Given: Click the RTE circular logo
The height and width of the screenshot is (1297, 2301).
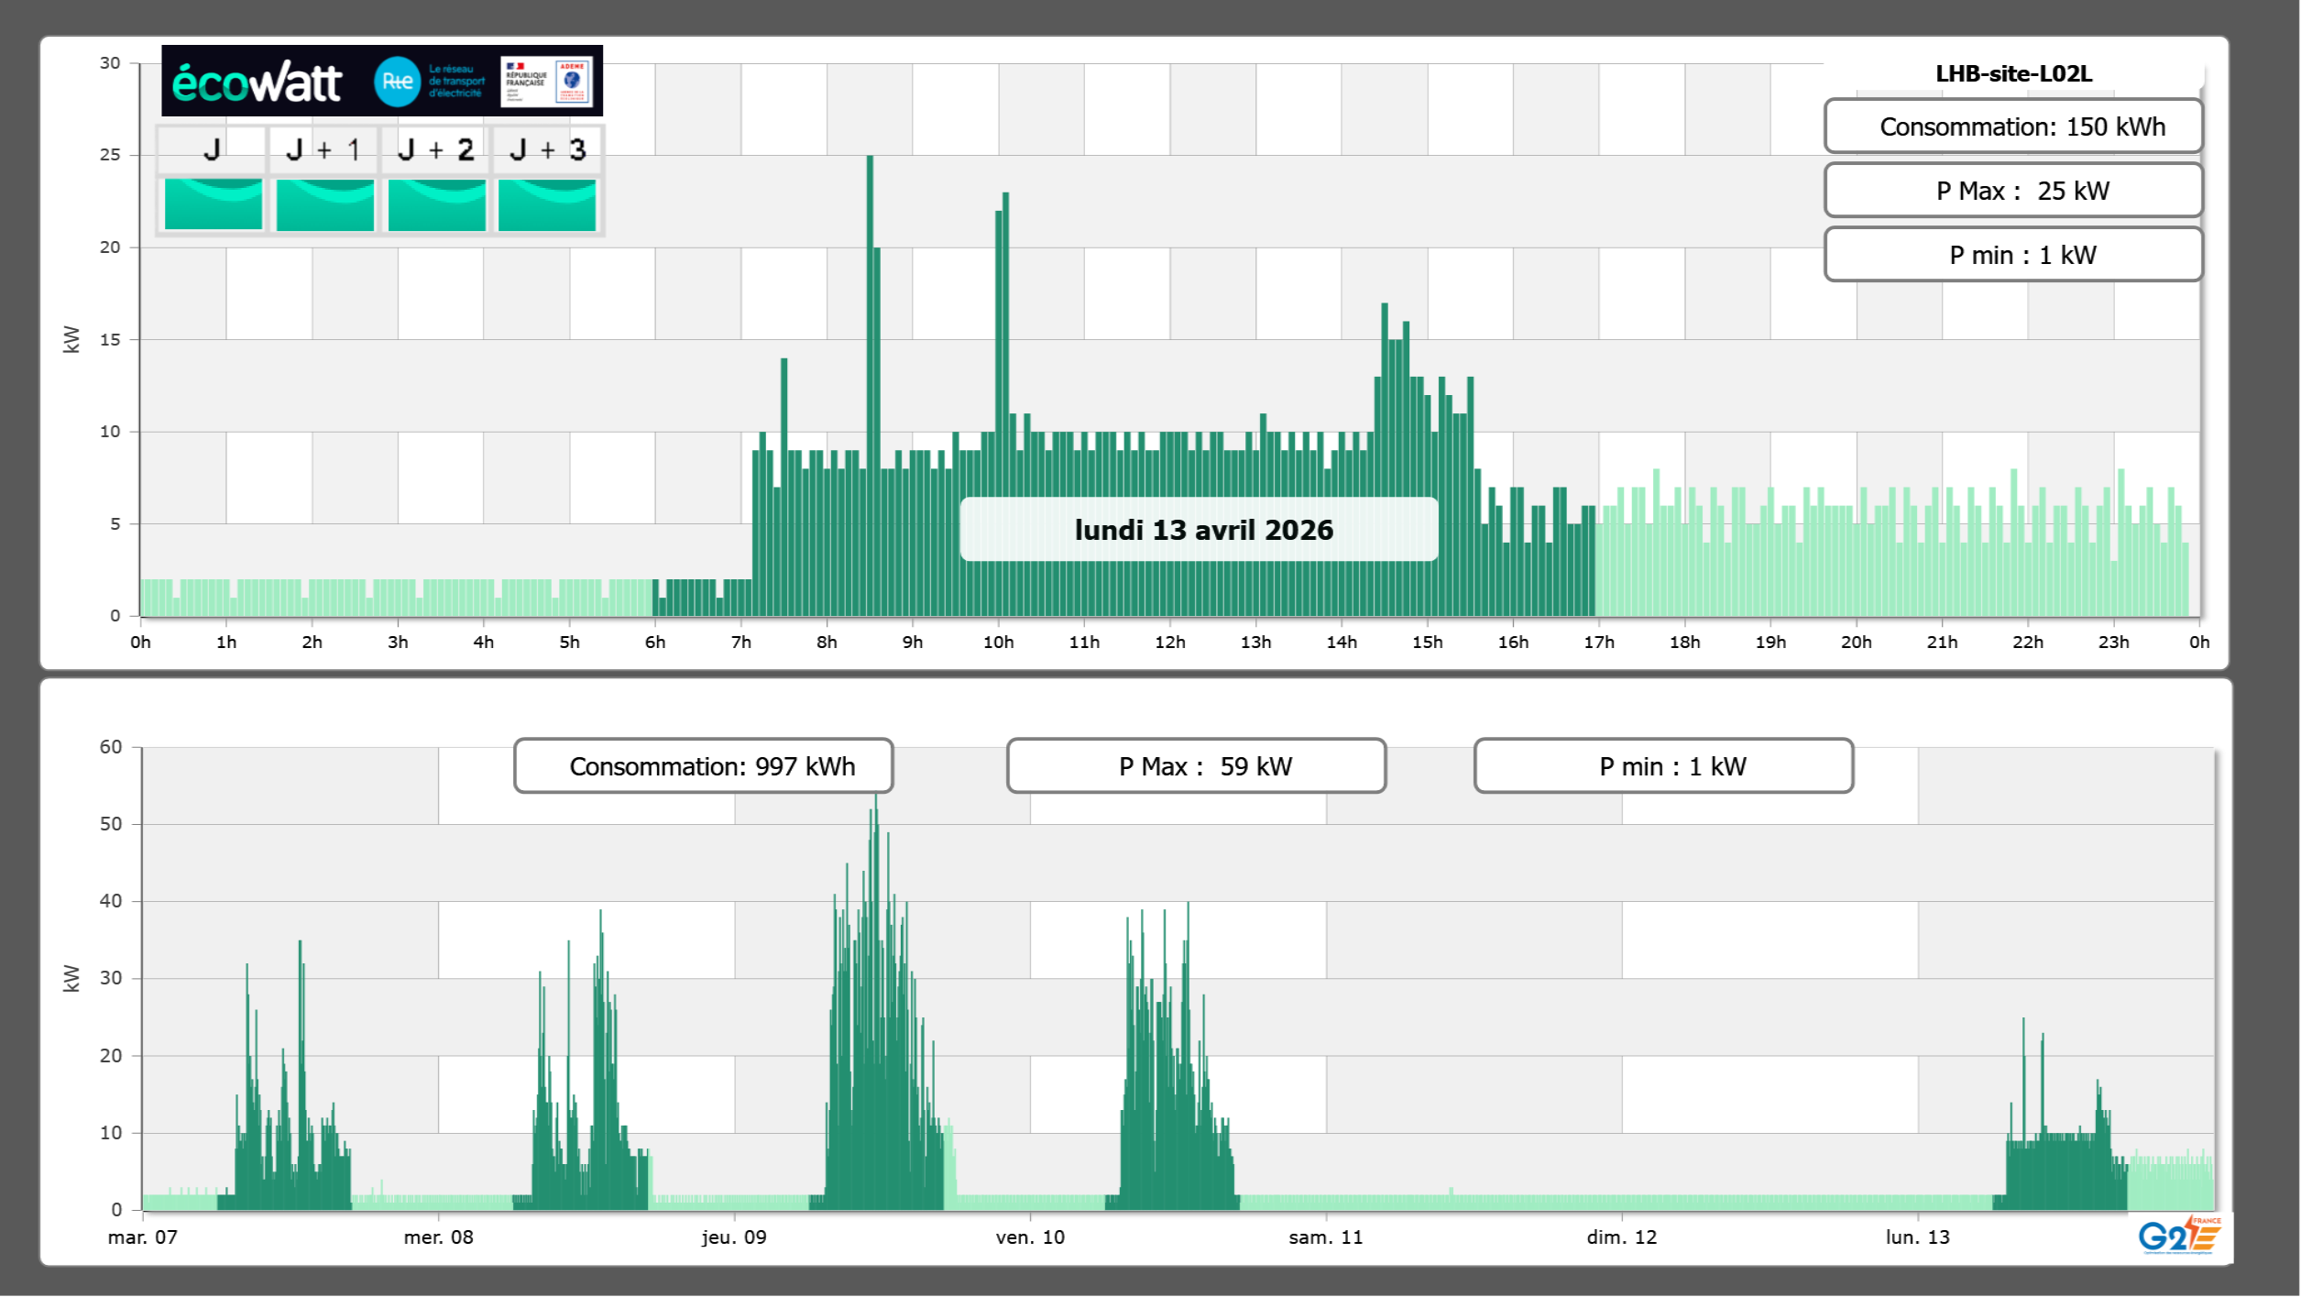Looking at the screenshot, I should pos(397,82).
